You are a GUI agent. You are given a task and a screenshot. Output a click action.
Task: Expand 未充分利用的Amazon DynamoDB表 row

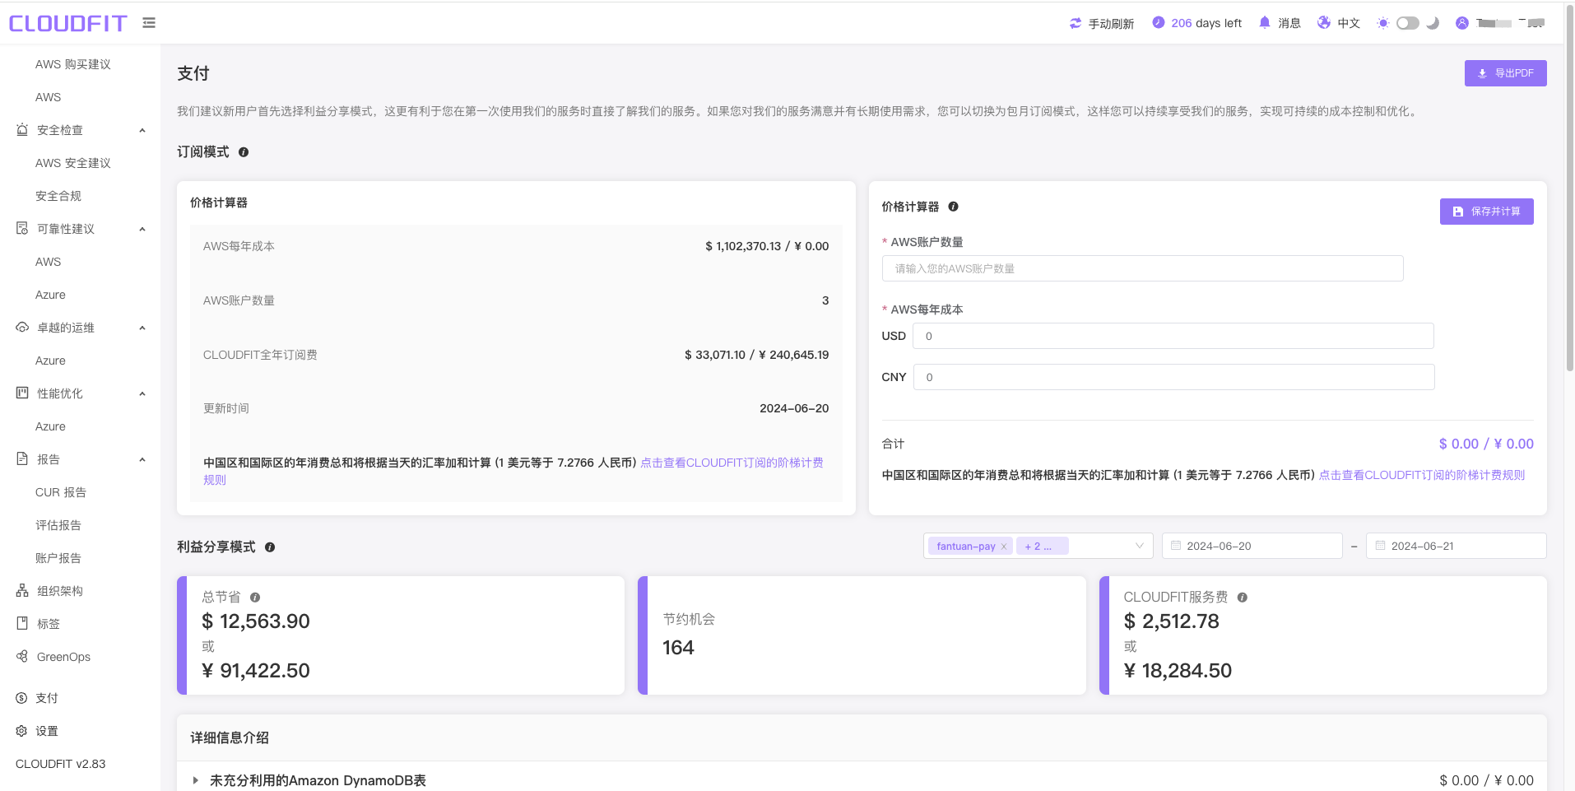(x=195, y=780)
